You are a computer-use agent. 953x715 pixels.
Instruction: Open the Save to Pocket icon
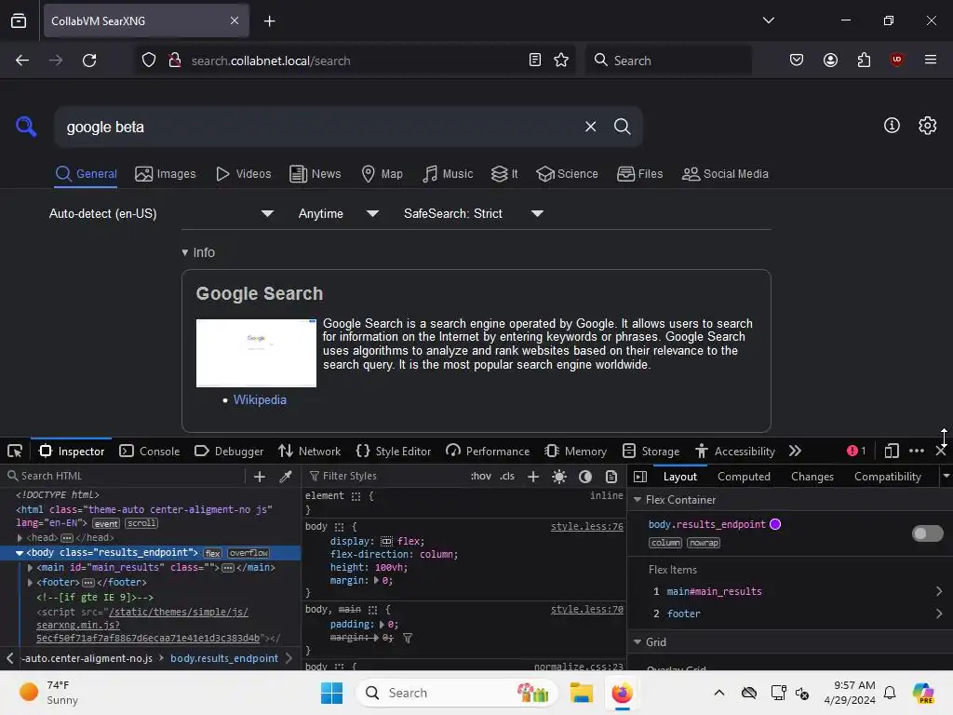[797, 61]
